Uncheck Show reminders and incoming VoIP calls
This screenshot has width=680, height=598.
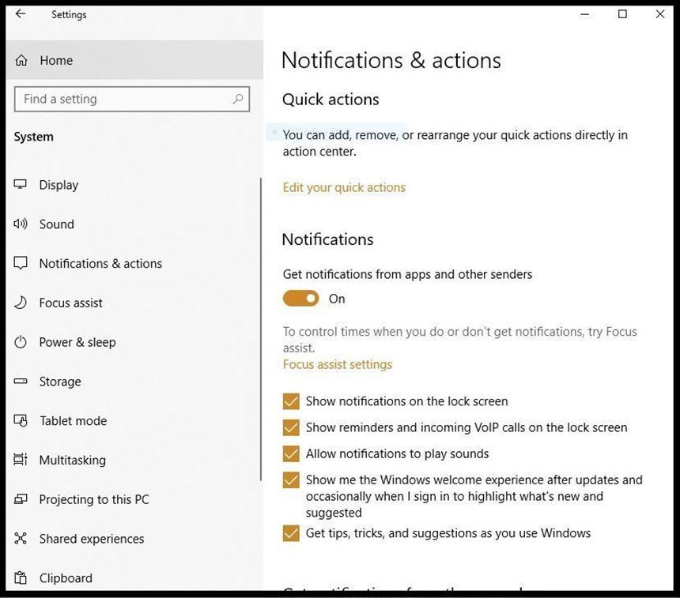pos(291,427)
